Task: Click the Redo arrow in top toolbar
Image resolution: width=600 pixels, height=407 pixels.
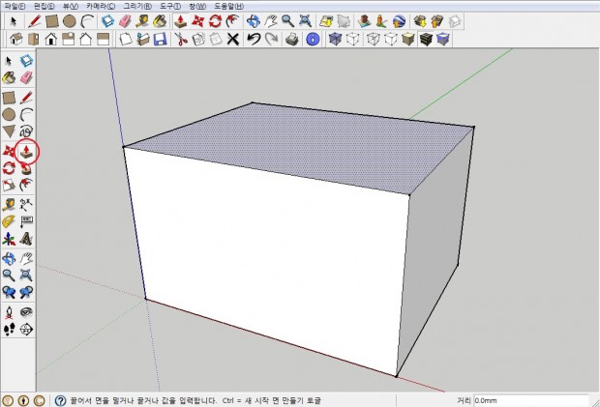Action: [x=272, y=39]
